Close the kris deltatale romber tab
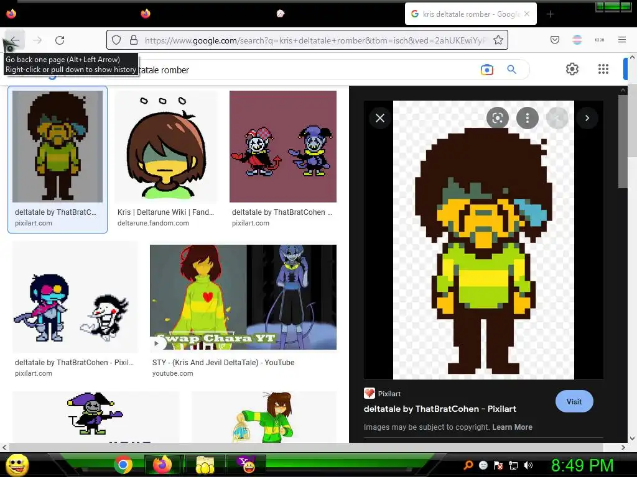The height and width of the screenshot is (477, 637). (527, 14)
